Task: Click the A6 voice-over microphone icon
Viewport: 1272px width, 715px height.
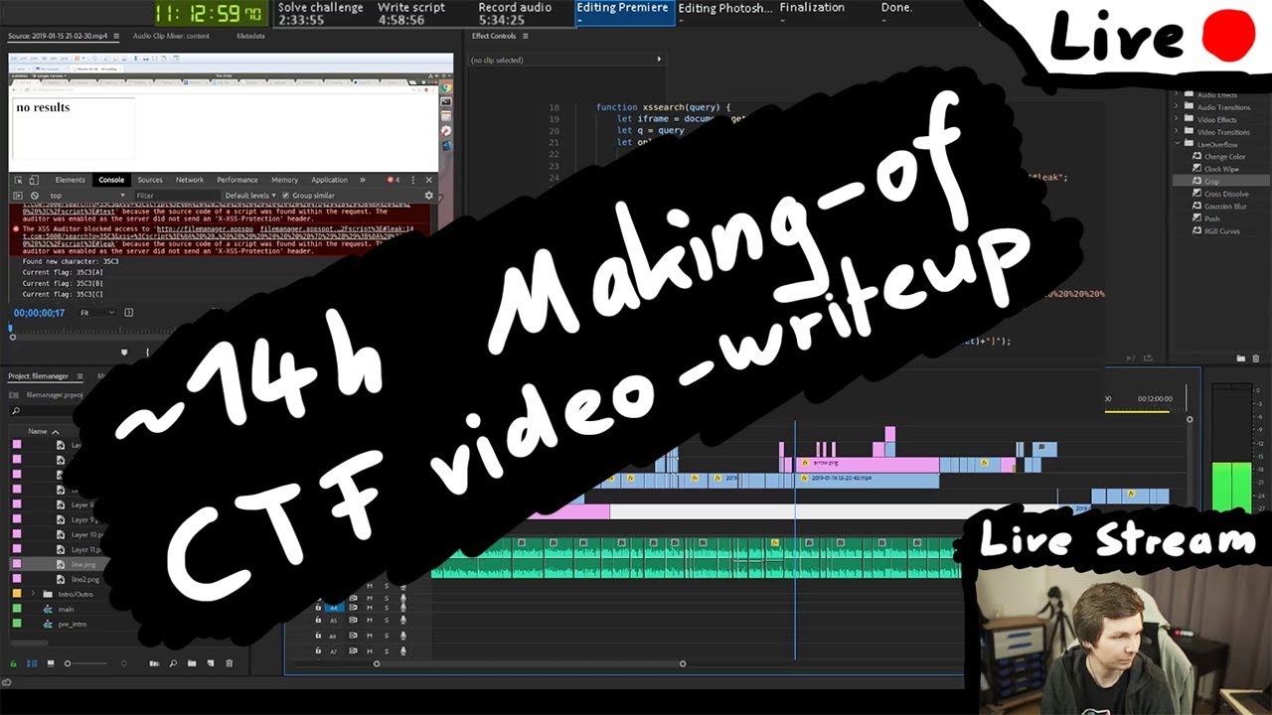Action: click(x=402, y=636)
